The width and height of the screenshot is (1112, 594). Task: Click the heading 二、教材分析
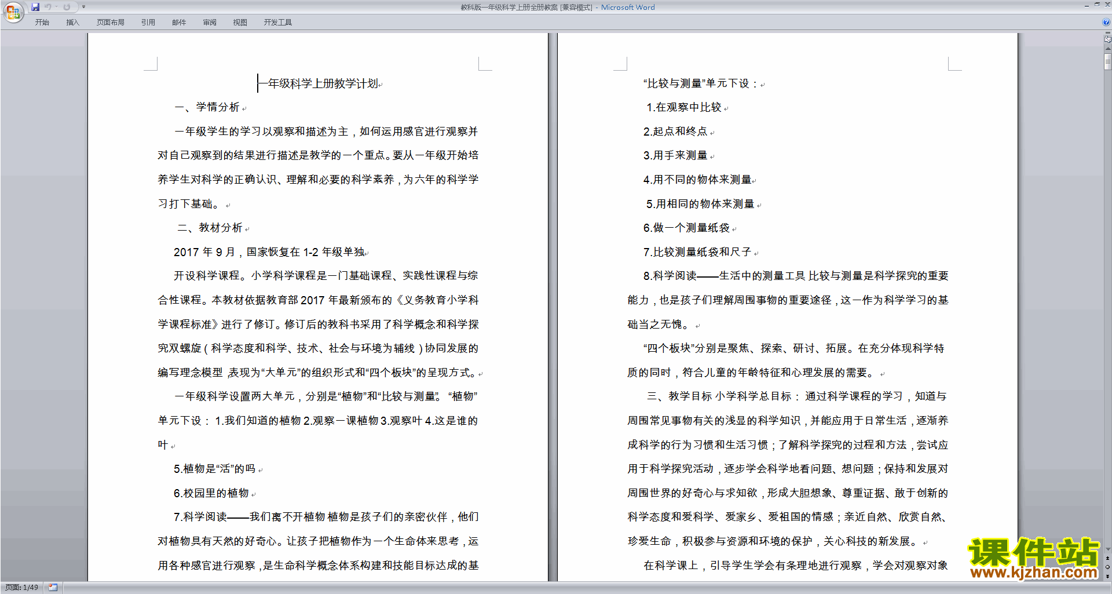click(210, 228)
